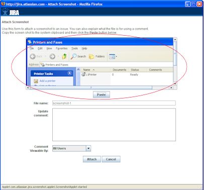This screenshot has height=190, width=204.
Task: Click the Back arrow in Printers window
Action: tap(33, 56)
